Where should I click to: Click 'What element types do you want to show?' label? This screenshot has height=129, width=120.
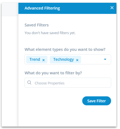65,50
